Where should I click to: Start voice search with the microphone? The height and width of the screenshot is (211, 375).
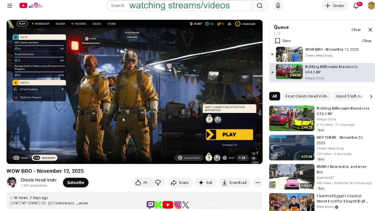coord(278,6)
